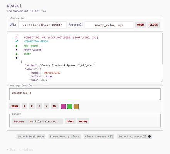Go to previous message with < button
This screenshot has width=170, height=154.
coord(39,106)
